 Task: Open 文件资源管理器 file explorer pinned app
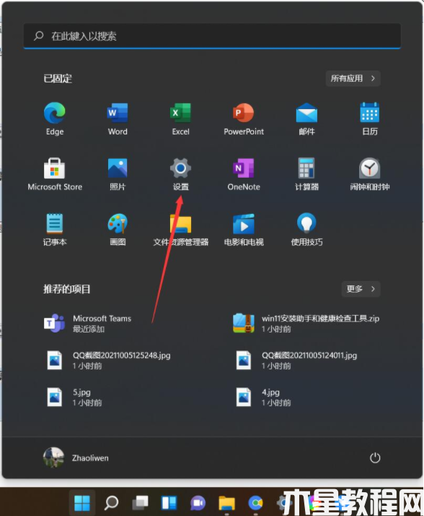coord(181,229)
